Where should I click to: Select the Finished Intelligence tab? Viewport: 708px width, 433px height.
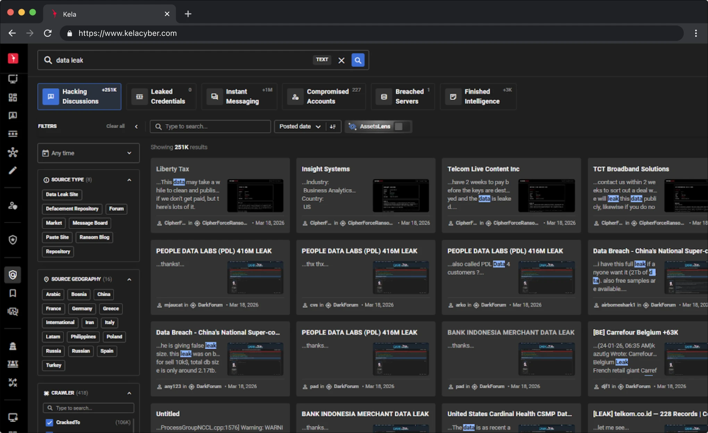[478, 96]
